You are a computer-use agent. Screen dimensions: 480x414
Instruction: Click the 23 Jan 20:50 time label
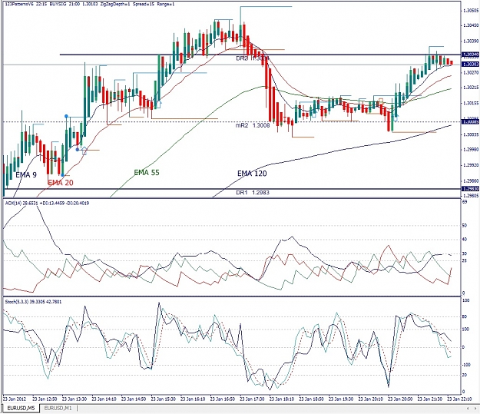click(400, 399)
